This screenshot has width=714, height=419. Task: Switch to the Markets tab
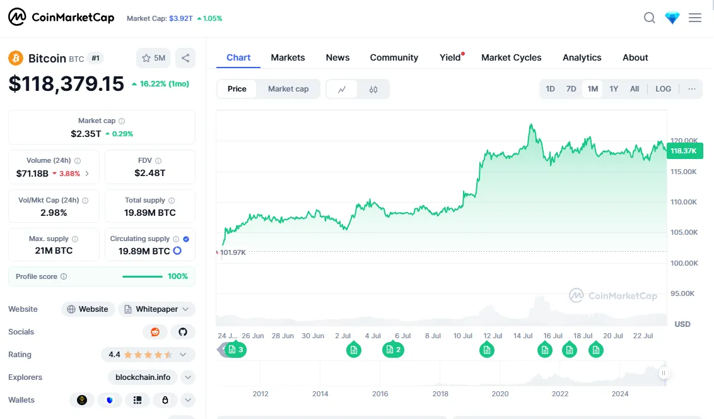coord(288,57)
